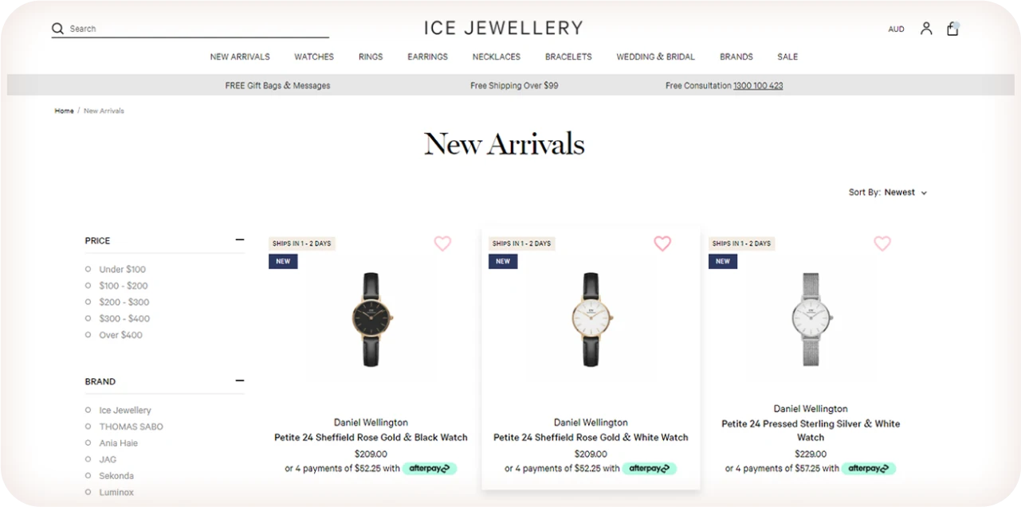
Task: Click the 1300 100 423 phone link
Action: pyautogui.click(x=758, y=86)
